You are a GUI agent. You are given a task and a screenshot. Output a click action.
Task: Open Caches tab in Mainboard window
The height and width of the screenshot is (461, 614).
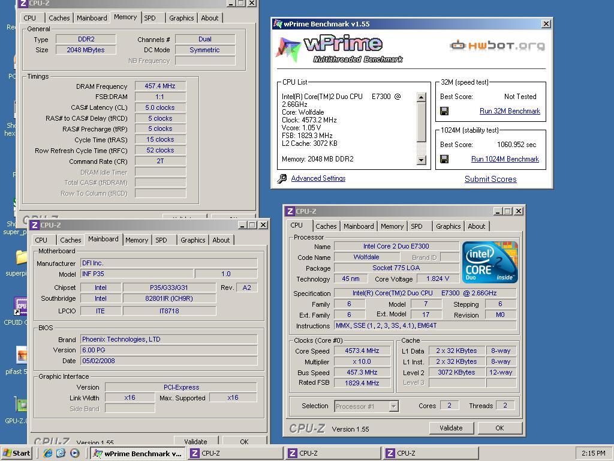click(71, 240)
